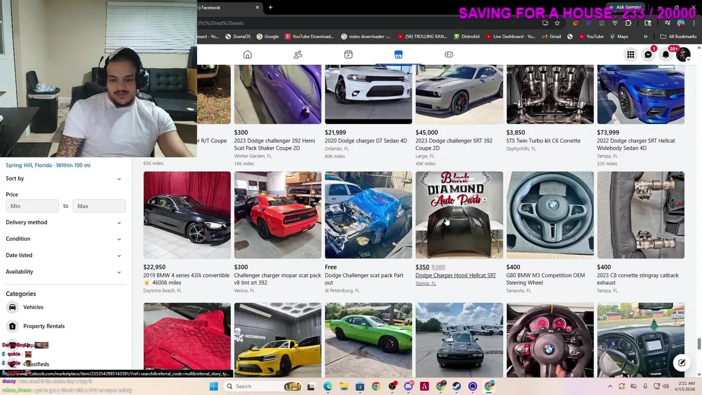Open Windows Start menu

[x=213, y=386]
